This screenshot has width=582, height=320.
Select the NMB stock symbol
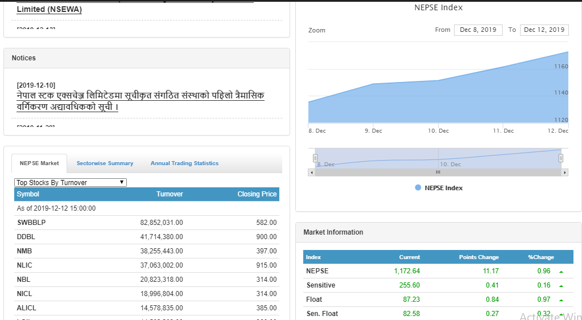click(x=24, y=251)
